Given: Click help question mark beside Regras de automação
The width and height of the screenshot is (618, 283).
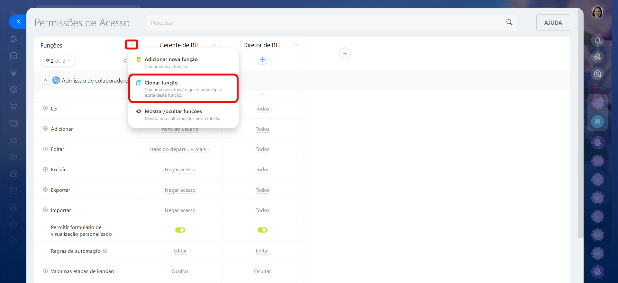Looking at the screenshot, I should 105,251.
